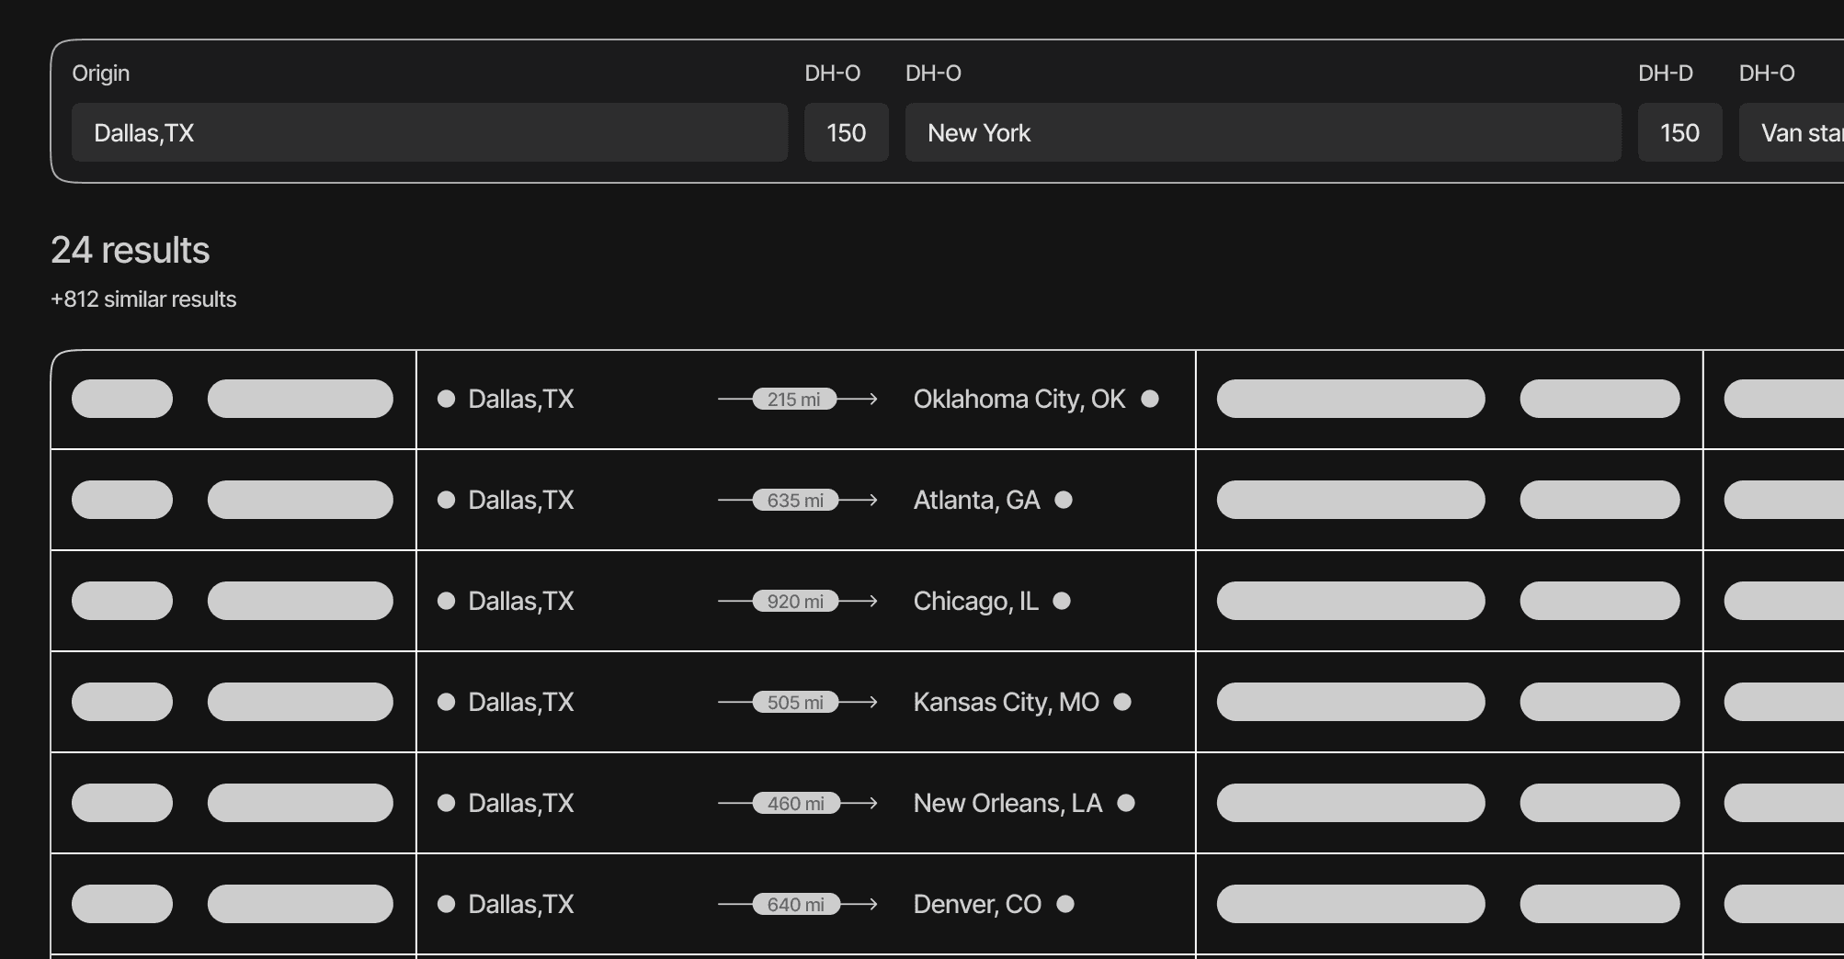The height and width of the screenshot is (959, 1844).
Task: Click the origin dot icon in the Oklahoma City row
Action: pos(447,399)
